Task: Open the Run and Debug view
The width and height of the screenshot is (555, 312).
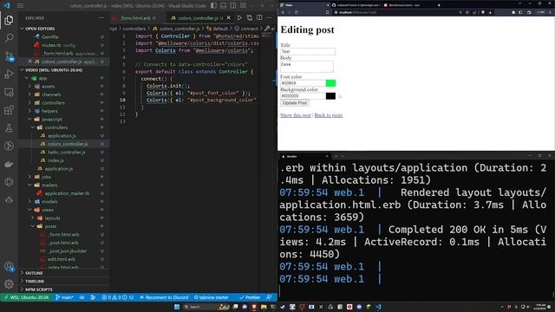Action: point(9,75)
